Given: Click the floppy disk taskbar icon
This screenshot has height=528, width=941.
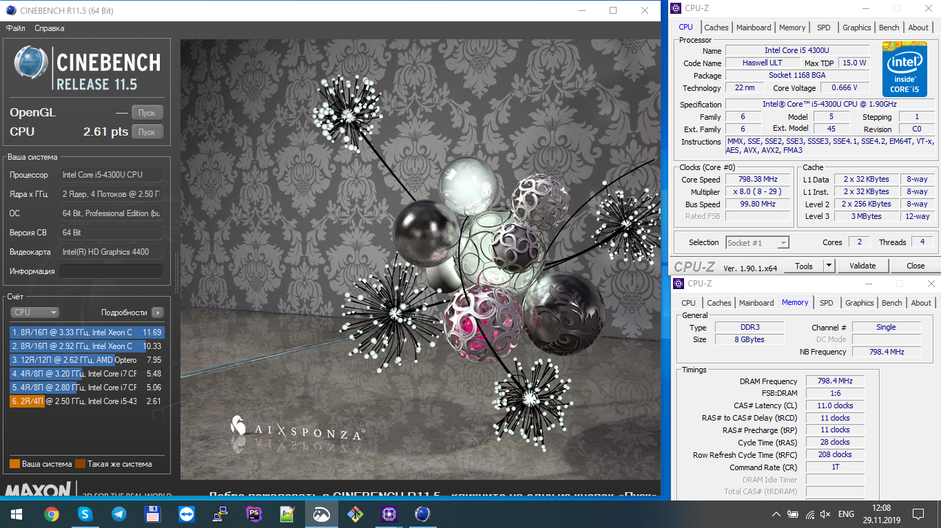Looking at the screenshot, I should [x=152, y=514].
